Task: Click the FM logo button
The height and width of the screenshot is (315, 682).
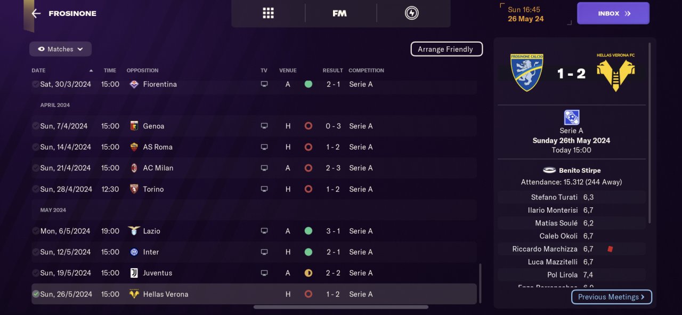Action: pos(339,13)
